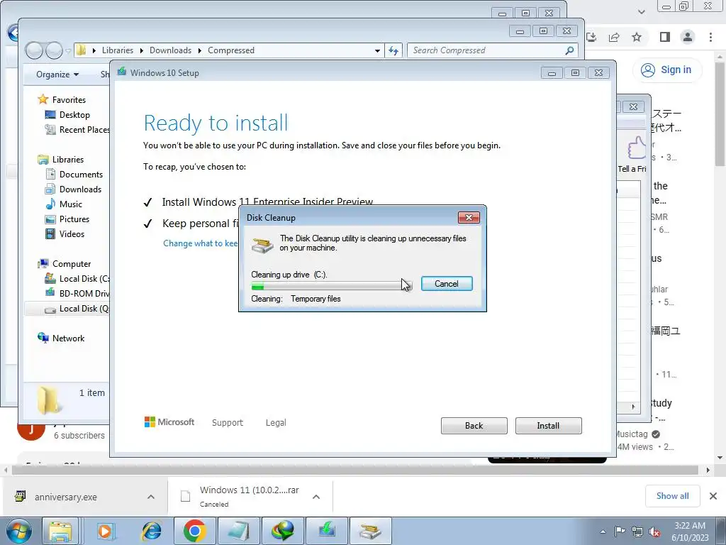This screenshot has height=545, width=726.
Task: Switch to Disk Cleanup taskbar icon
Action: point(370,531)
